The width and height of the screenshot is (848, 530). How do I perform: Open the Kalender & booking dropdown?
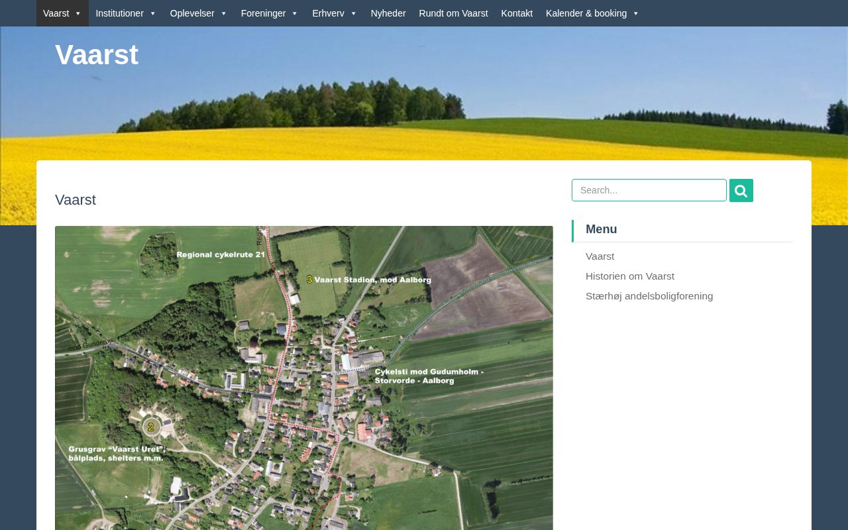(x=592, y=13)
